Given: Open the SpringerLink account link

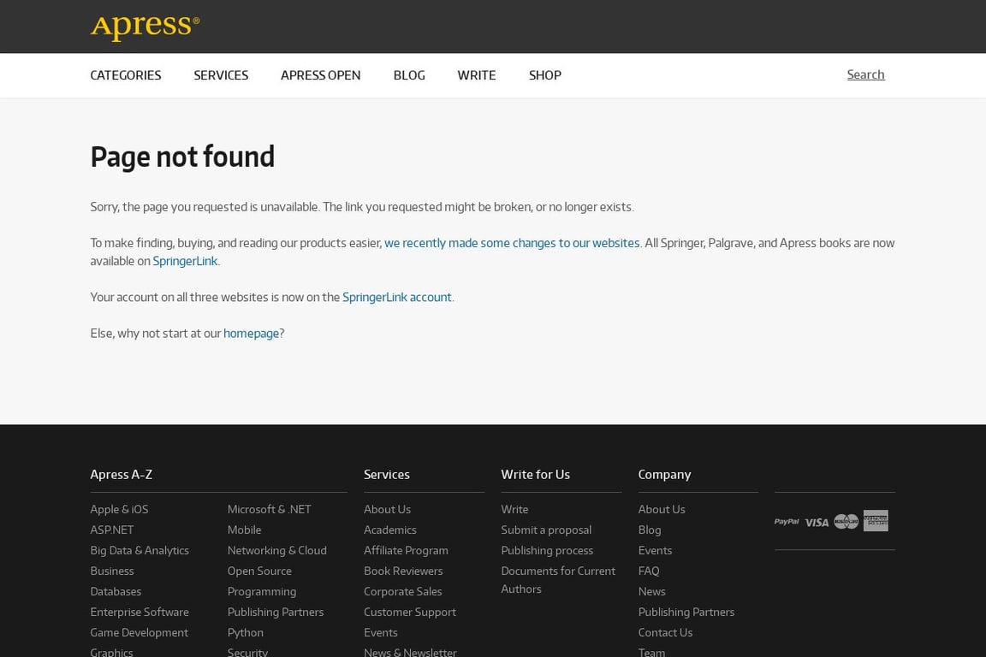Looking at the screenshot, I should (397, 298).
